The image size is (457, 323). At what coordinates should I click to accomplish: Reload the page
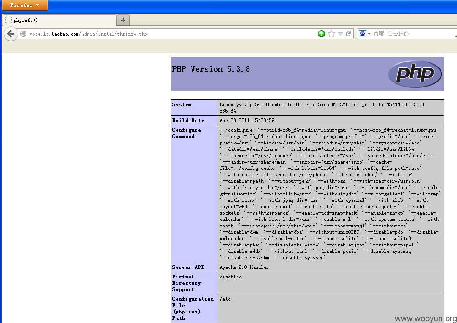[x=348, y=34]
